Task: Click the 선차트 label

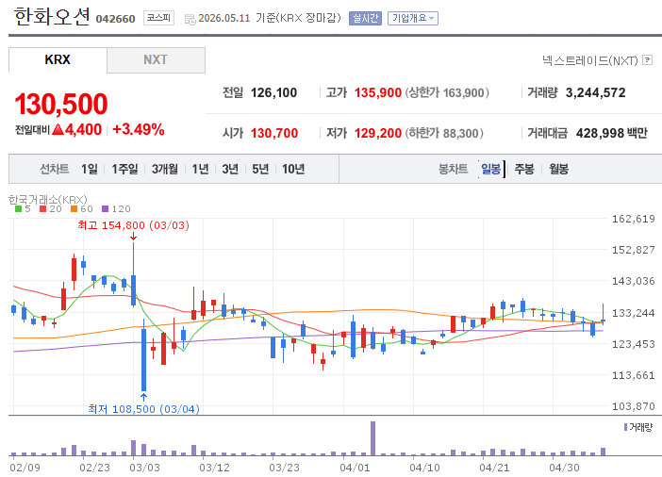Action: tap(54, 169)
